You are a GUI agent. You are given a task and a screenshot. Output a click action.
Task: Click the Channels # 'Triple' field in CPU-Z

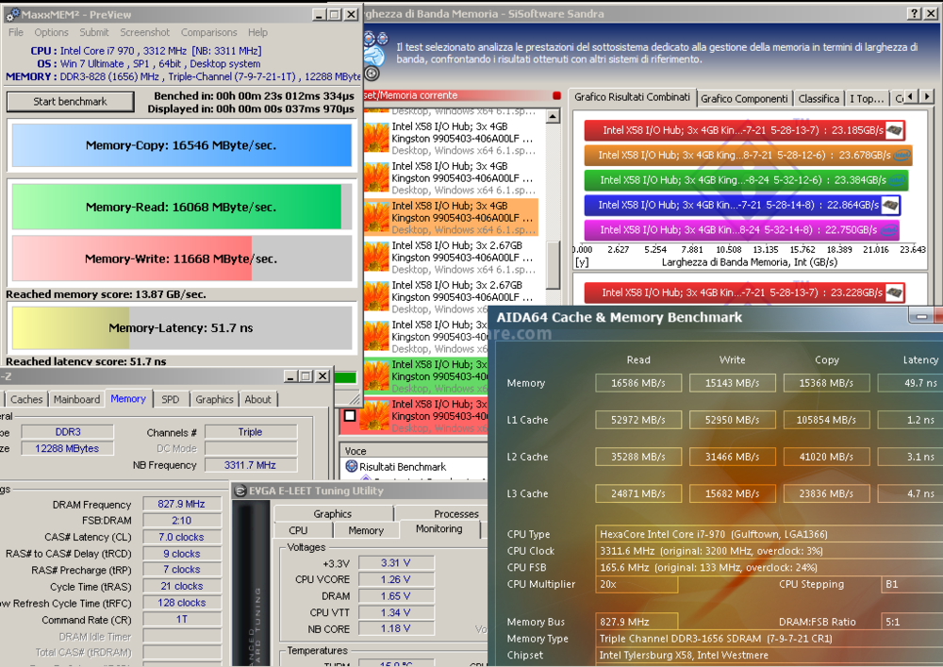click(250, 432)
